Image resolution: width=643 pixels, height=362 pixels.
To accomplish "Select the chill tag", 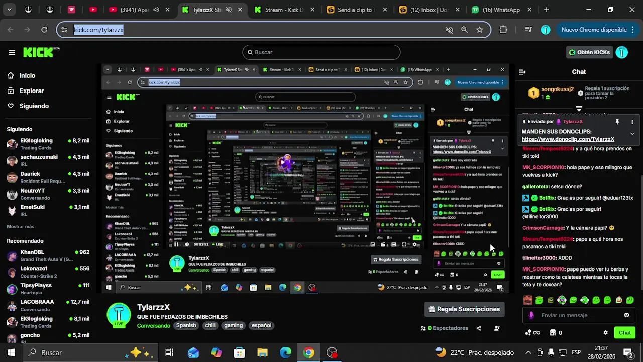I will pos(210,325).
